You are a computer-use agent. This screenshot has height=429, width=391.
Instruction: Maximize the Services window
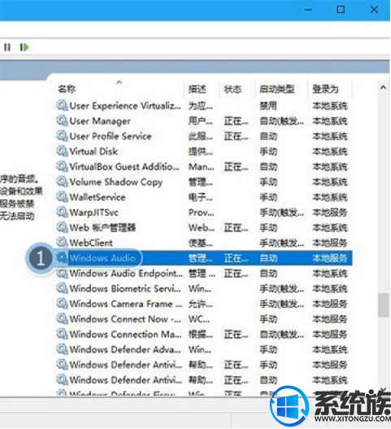pos(341,10)
